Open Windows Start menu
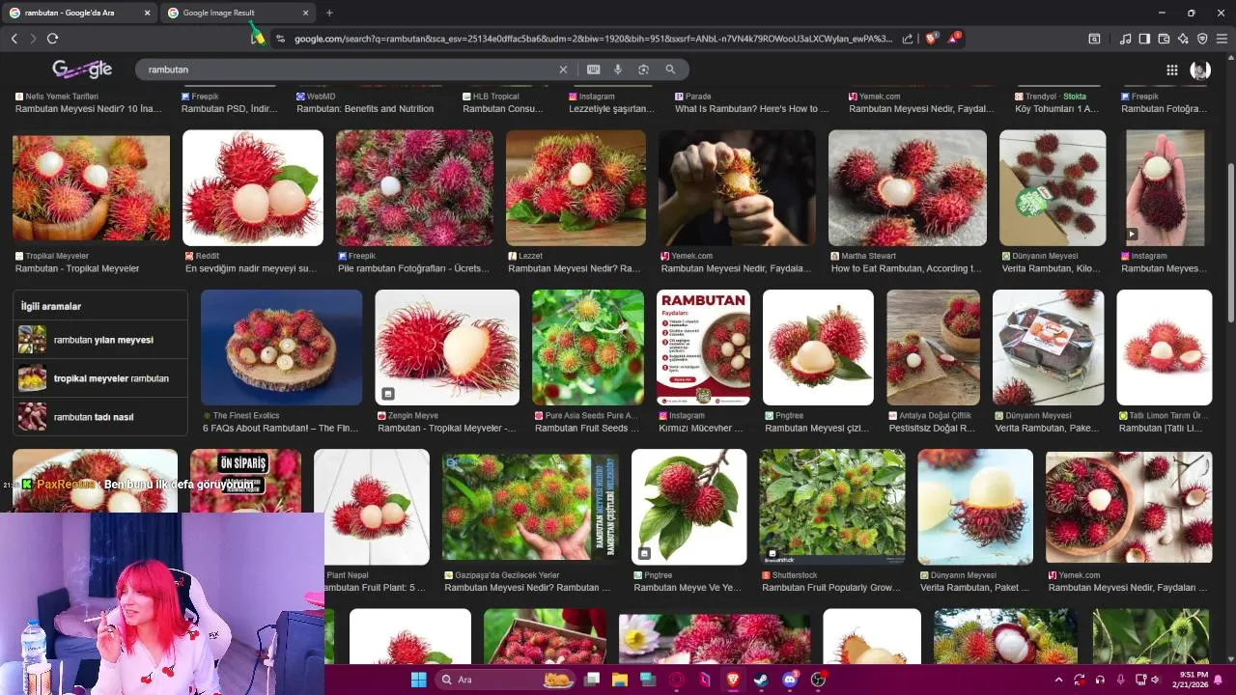Viewport: 1236px width, 695px height. (x=418, y=680)
